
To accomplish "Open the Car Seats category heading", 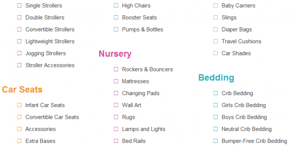I will 22,89.
